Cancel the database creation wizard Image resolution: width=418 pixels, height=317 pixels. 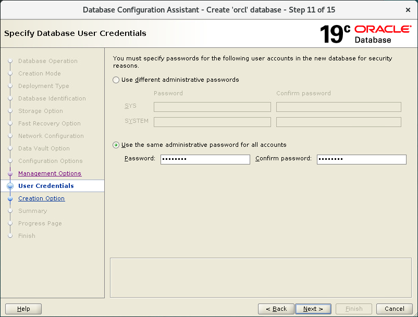coord(394,309)
